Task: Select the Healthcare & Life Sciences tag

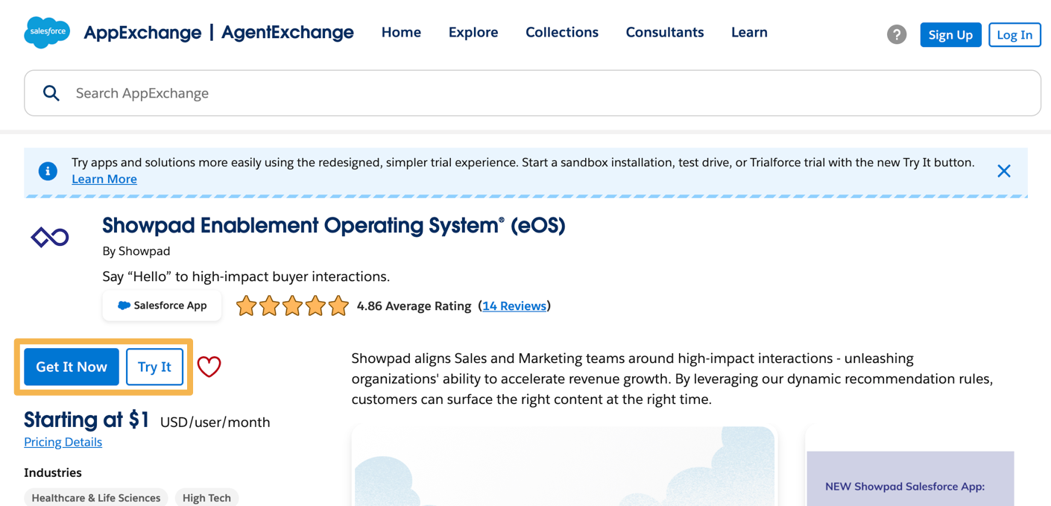Action: click(x=95, y=497)
